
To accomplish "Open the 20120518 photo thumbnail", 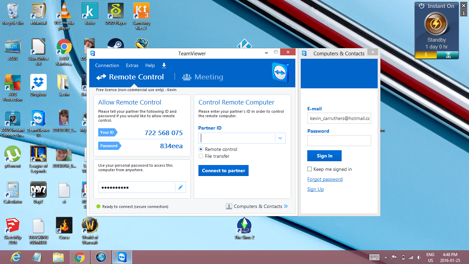I will point(64,121).
